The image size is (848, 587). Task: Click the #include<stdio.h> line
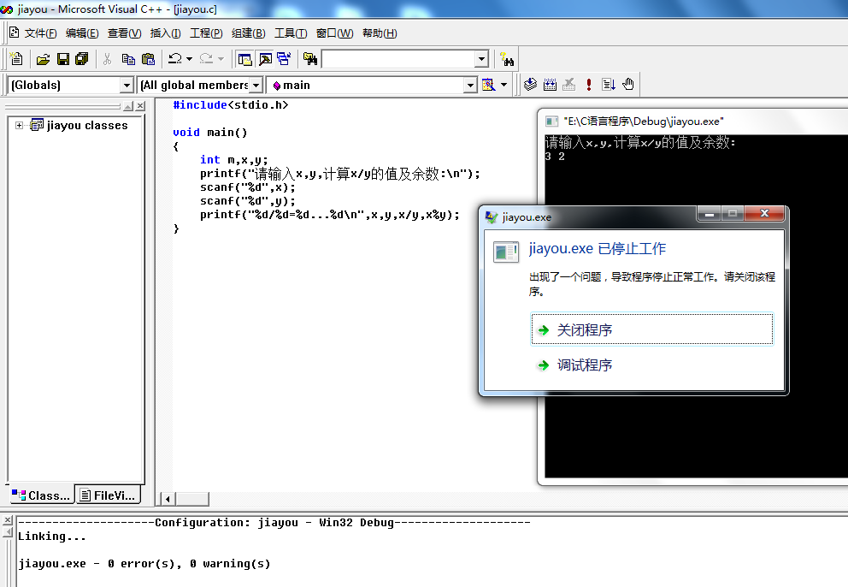pos(231,105)
